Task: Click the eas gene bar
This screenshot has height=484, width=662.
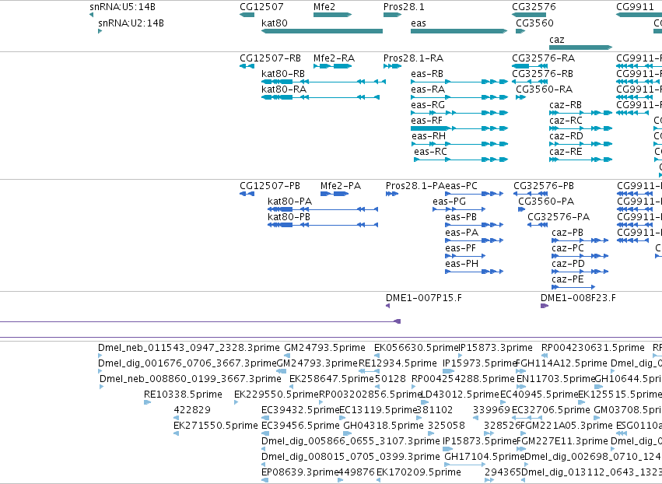Action: 459,31
